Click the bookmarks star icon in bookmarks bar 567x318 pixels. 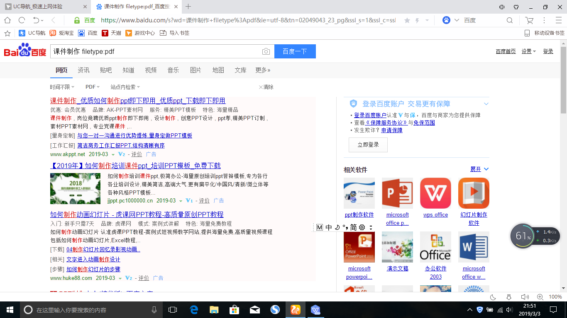point(7,33)
